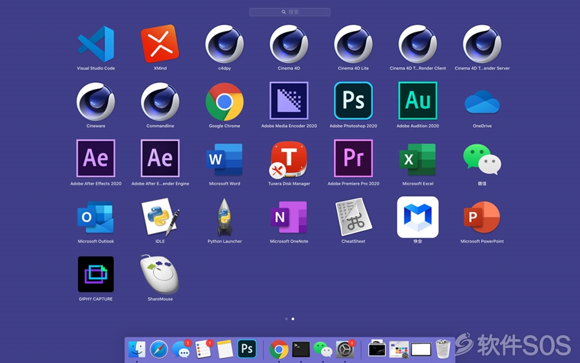
Task: Launch the Cineware app
Action: [96, 102]
